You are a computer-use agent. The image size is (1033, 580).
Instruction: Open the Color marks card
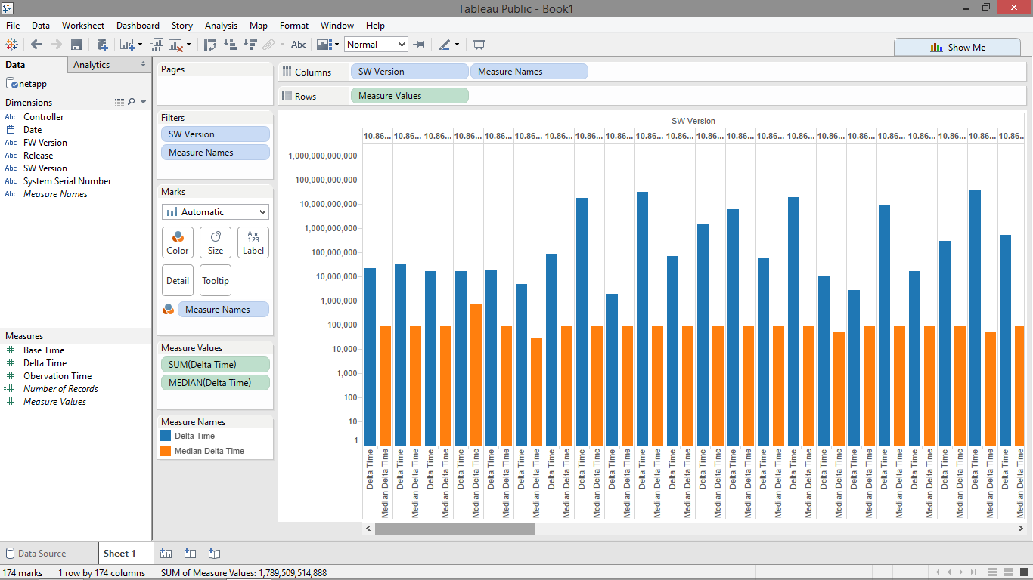[178, 242]
